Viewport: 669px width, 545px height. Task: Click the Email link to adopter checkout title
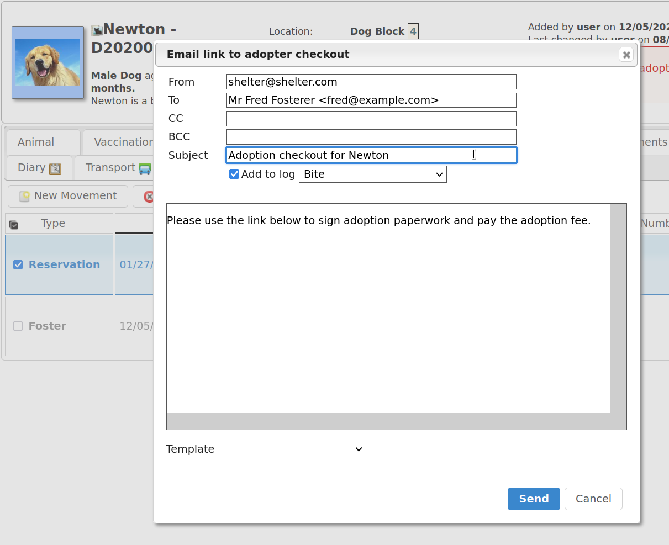(258, 54)
